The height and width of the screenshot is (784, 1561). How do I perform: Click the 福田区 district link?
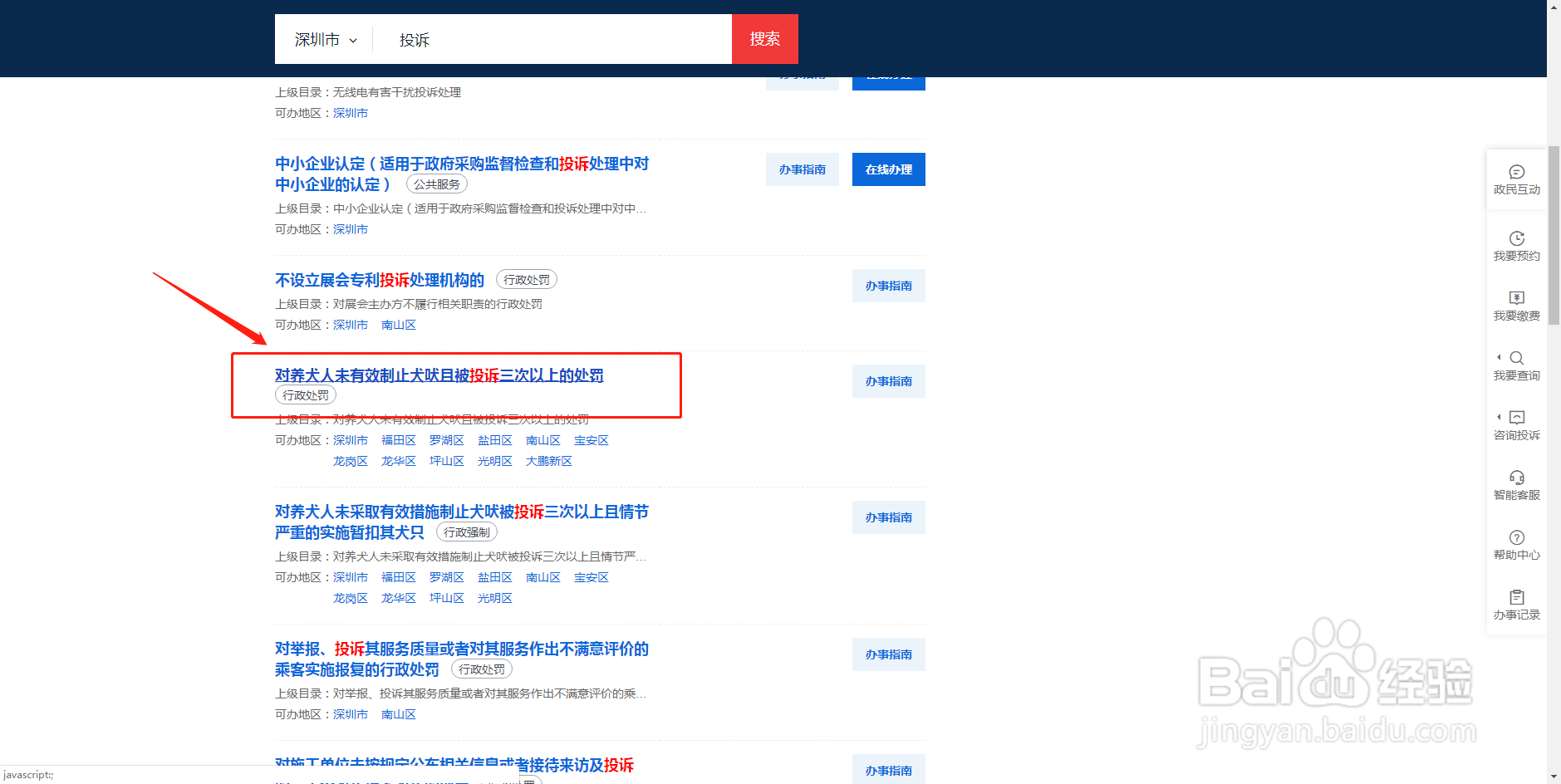click(399, 439)
